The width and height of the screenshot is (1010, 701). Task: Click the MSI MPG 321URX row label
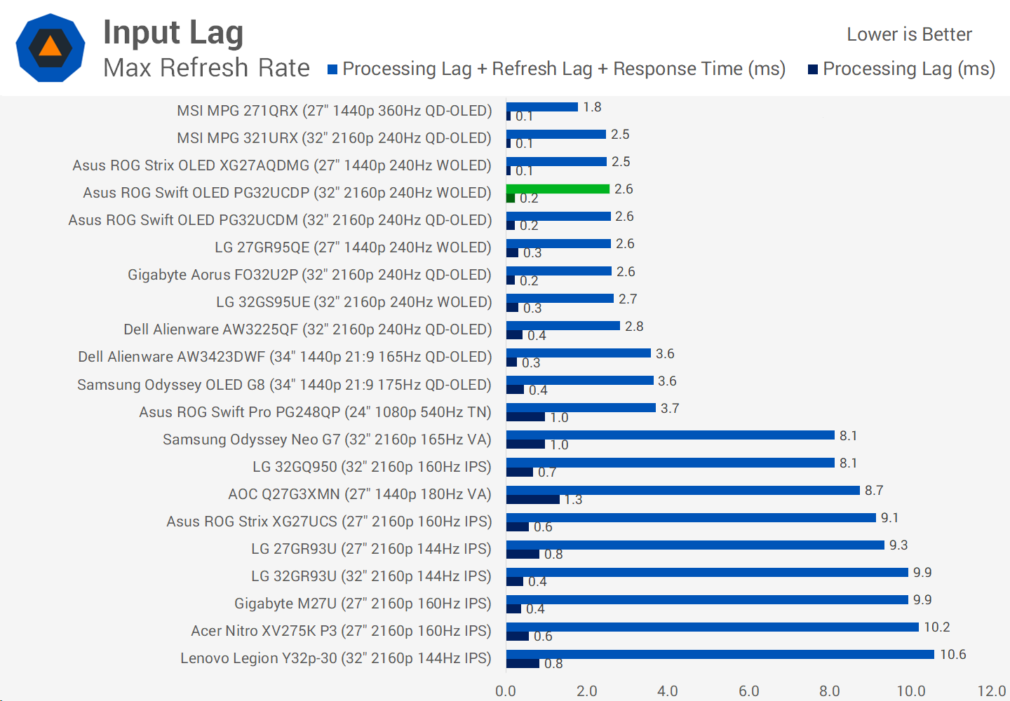334,138
